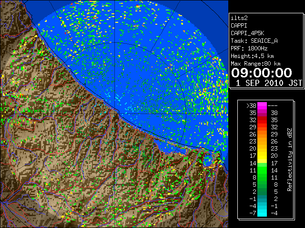Click the 'PRF: 1800Hz' line
Viewport: 305px width, 228px height.
tap(249, 48)
